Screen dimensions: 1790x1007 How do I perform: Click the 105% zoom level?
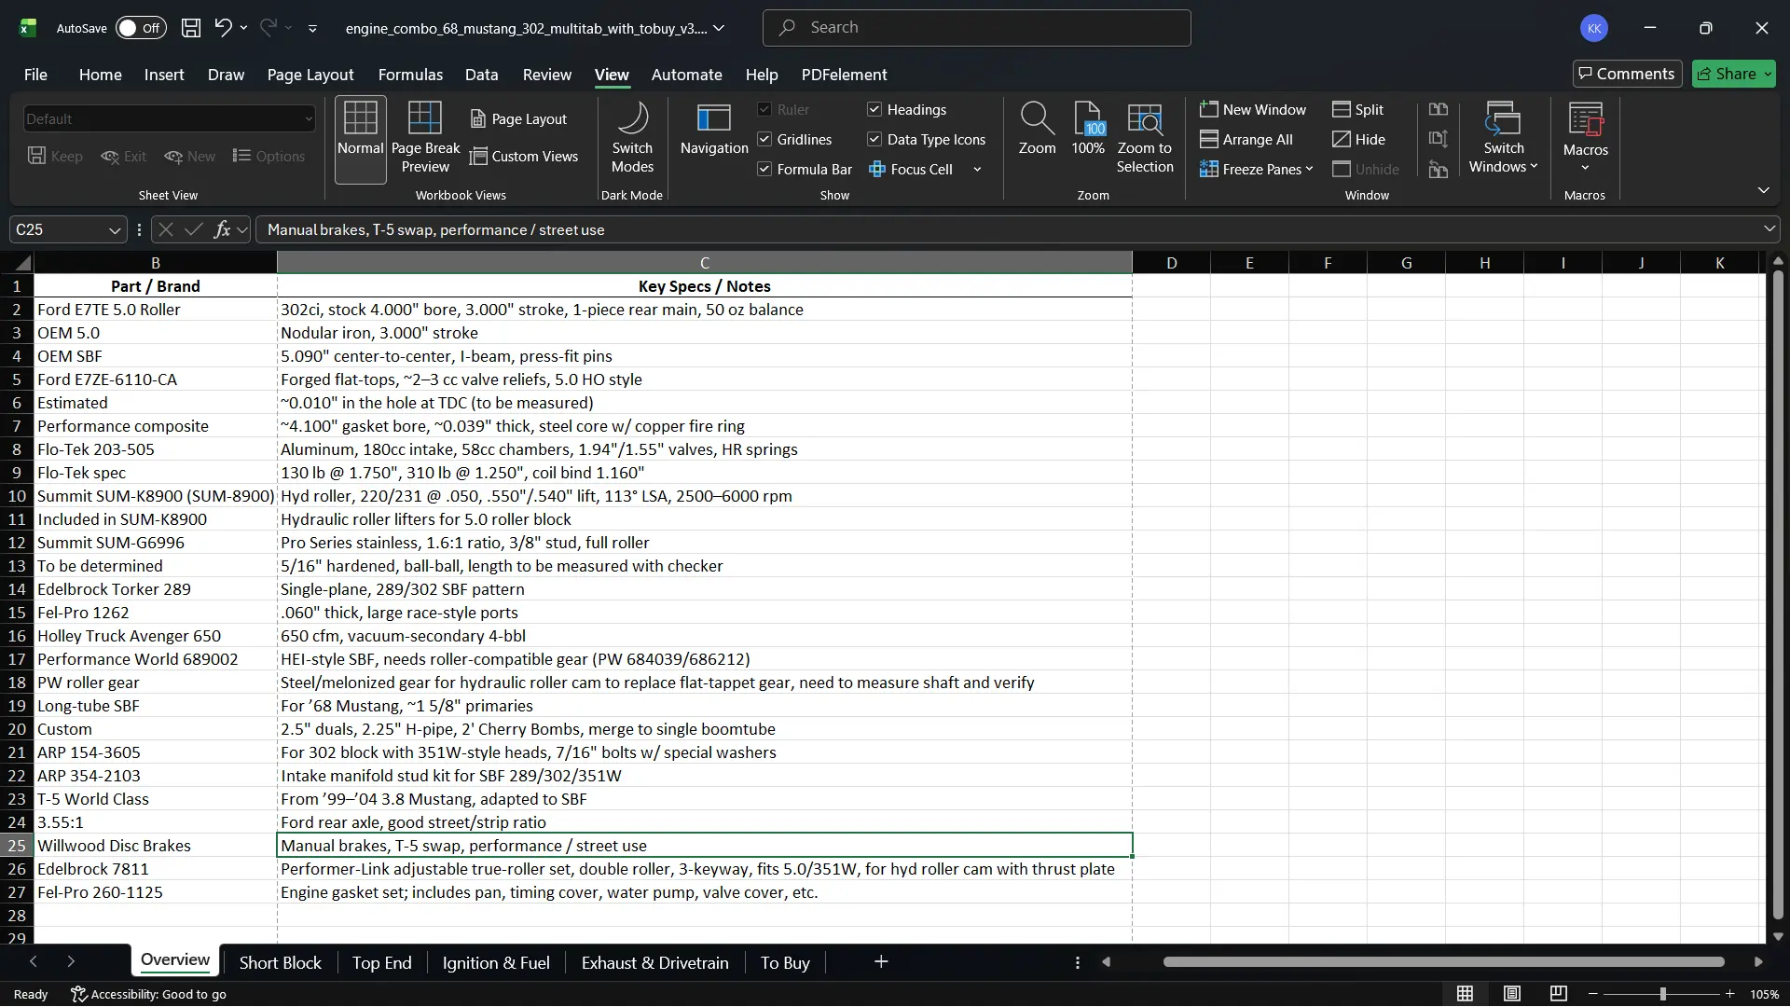[x=1764, y=994]
